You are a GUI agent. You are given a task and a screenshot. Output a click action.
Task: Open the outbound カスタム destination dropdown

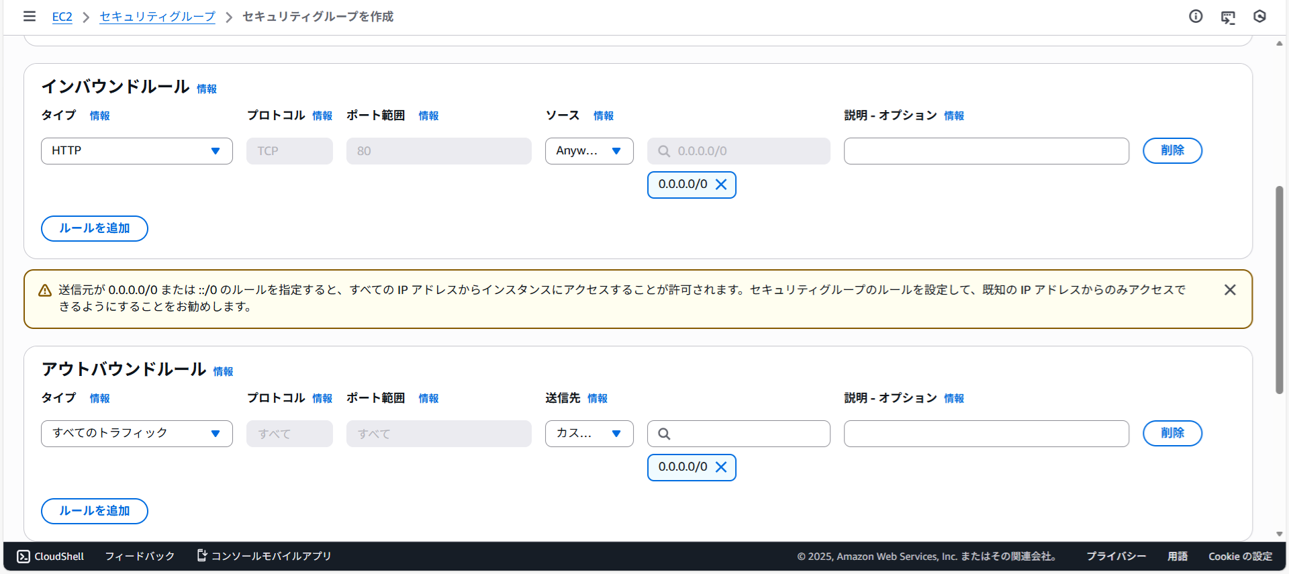tap(589, 434)
